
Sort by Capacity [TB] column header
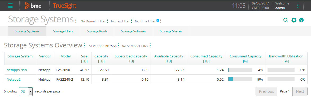coord(101,59)
